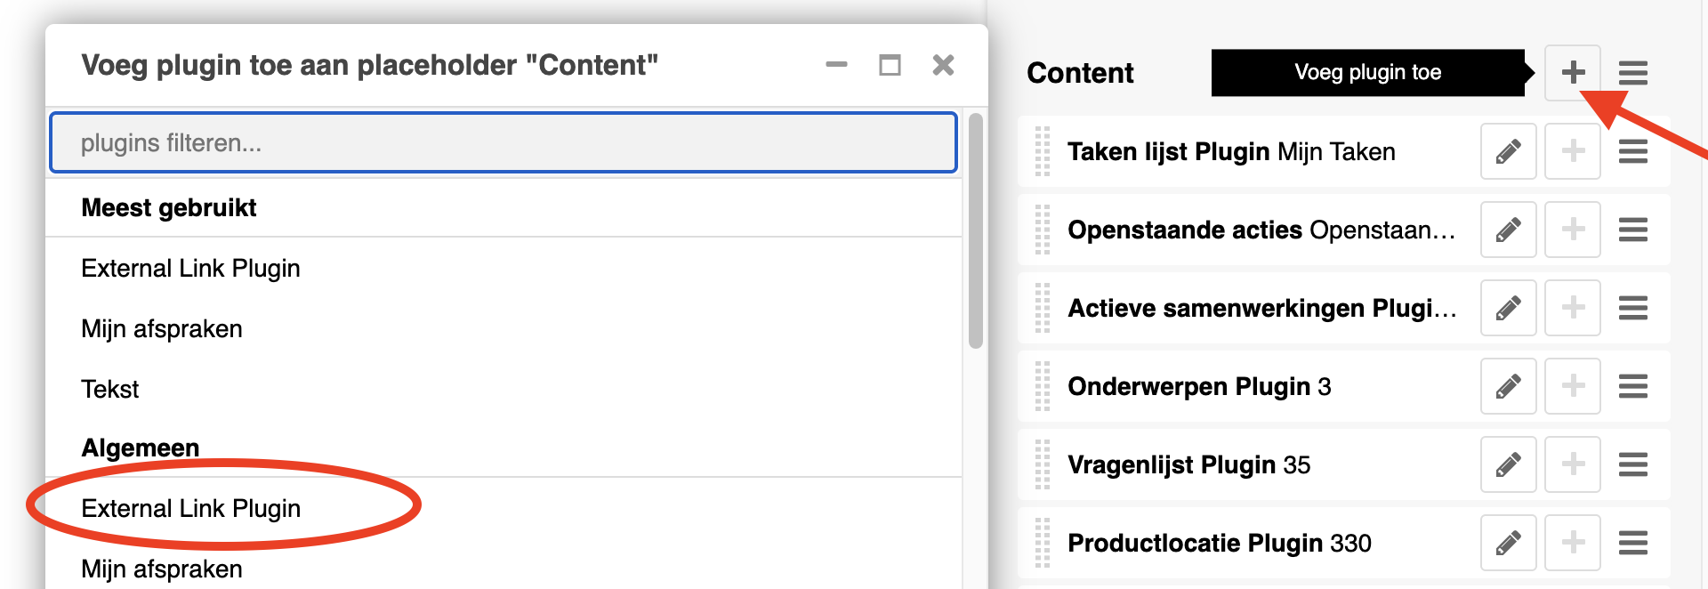This screenshot has height=589, width=1708.
Task: Click the add plugin plus icon beside Content
Action: (1573, 73)
